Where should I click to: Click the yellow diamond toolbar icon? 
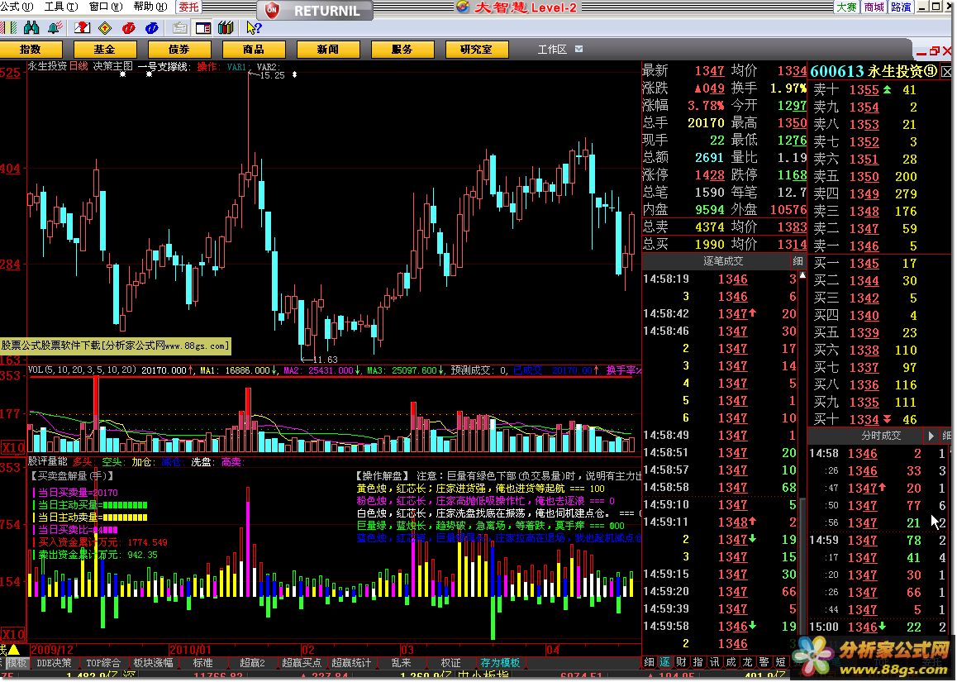tap(104, 28)
